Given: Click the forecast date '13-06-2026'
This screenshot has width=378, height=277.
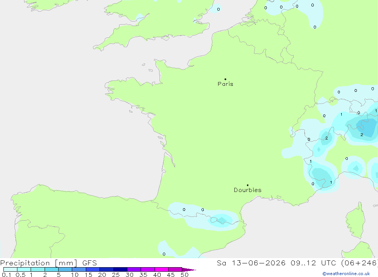Looking at the screenshot, I should pos(259,263).
